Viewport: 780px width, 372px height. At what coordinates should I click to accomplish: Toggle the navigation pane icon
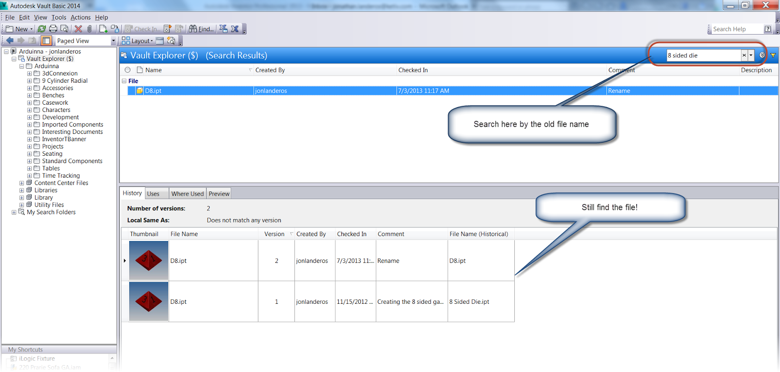pyautogui.click(x=46, y=40)
